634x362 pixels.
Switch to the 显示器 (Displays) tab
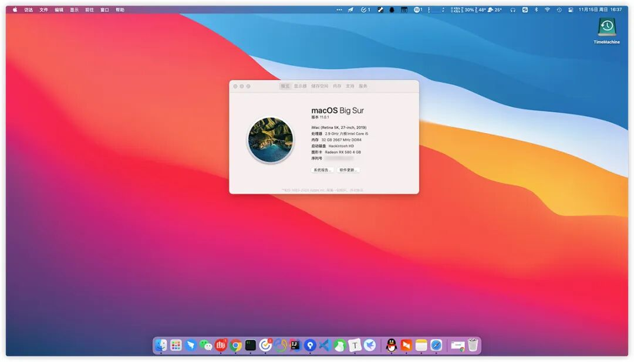coord(300,86)
